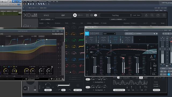This screenshot has width=172, height=97.
Task: Select next reverb after RevBrightPlate
Action: (x=105, y=82)
